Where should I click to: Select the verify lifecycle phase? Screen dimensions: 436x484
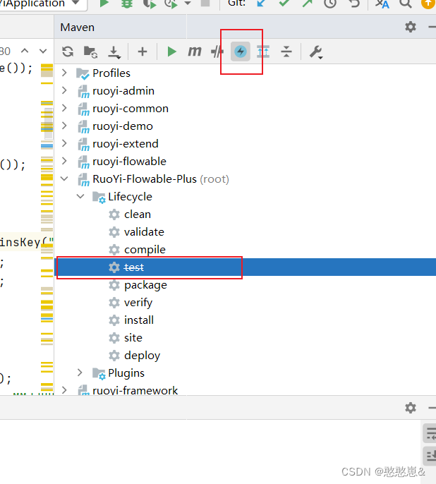(x=138, y=303)
